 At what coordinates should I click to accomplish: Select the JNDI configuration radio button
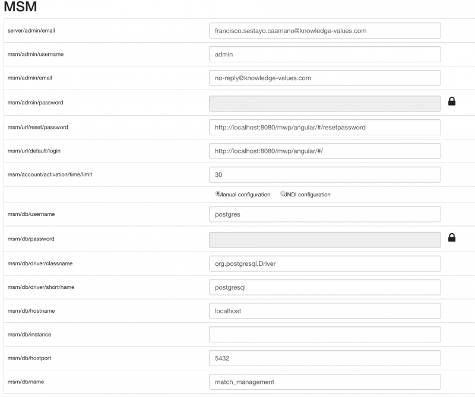click(x=283, y=193)
